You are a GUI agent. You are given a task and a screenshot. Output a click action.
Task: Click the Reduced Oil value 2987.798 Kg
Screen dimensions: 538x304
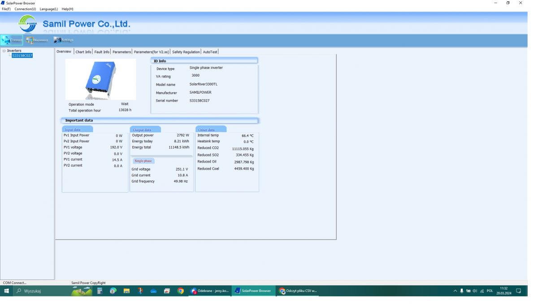pyautogui.click(x=244, y=162)
